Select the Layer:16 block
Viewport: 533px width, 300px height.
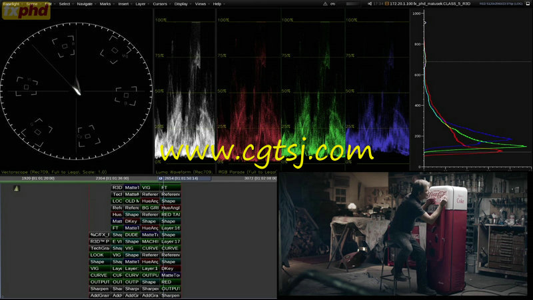171,228
